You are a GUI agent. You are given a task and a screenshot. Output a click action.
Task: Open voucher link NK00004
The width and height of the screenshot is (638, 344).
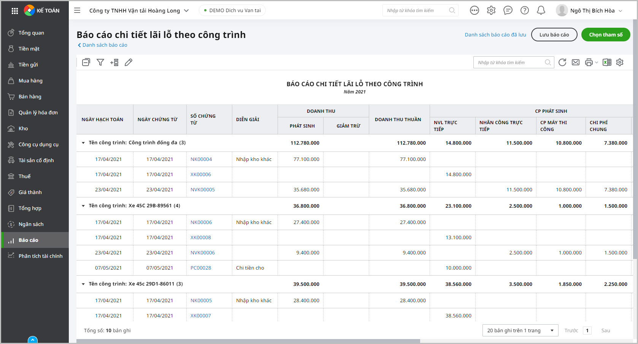201,159
